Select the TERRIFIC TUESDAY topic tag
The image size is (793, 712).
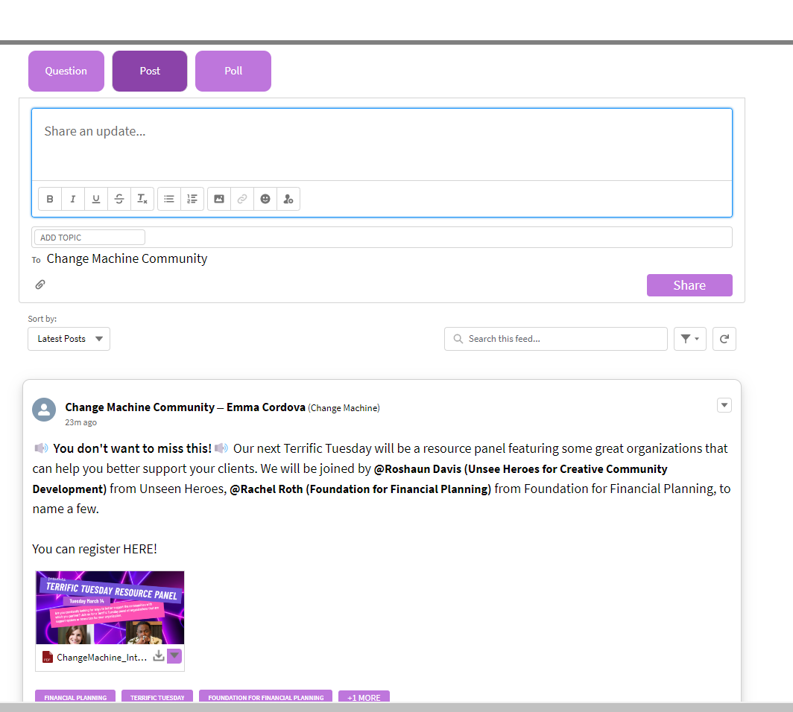click(x=157, y=697)
